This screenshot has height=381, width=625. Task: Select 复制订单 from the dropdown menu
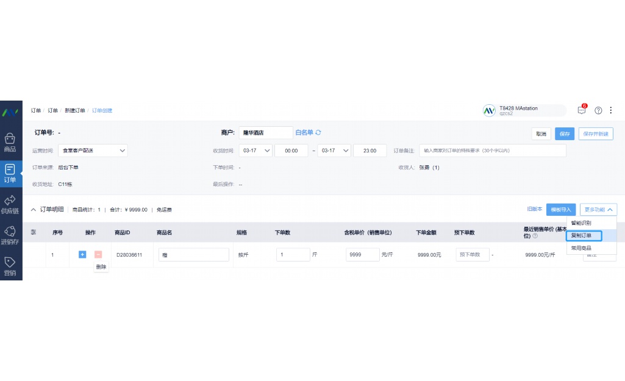click(584, 235)
